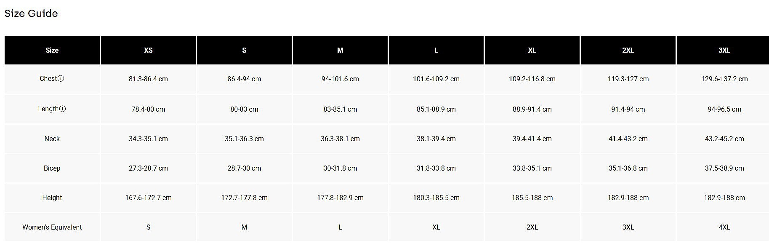Screen dimensions: 769x246
Task: Click the 2XL column header
Action: click(x=628, y=51)
